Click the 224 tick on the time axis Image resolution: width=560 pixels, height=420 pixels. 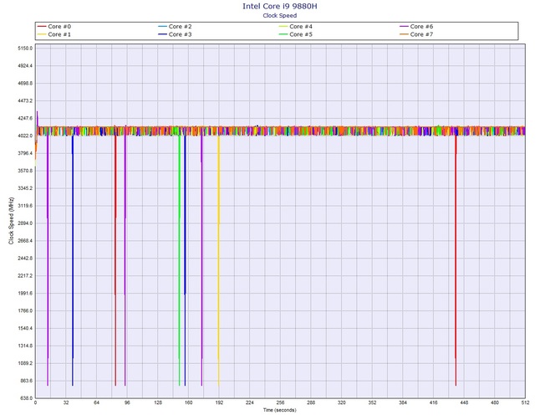[250, 402]
